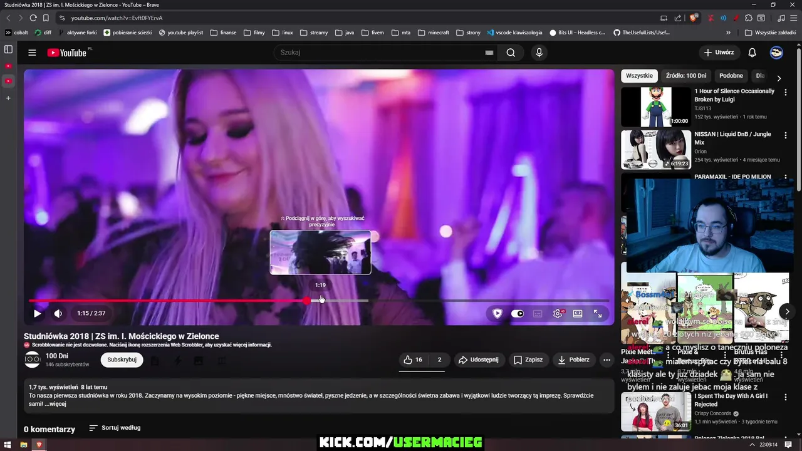Open Brave Shields lion icon

[693, 18]
